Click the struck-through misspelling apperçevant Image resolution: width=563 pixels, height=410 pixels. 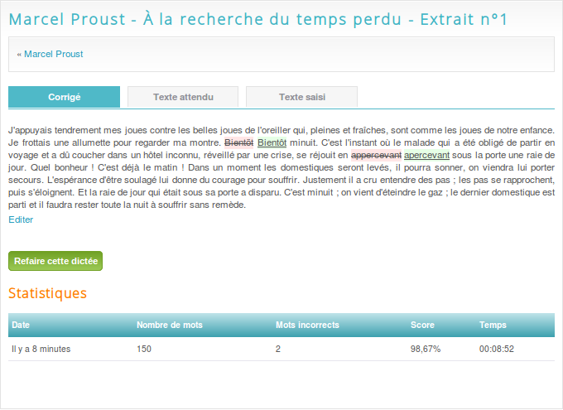click(376, 155)
